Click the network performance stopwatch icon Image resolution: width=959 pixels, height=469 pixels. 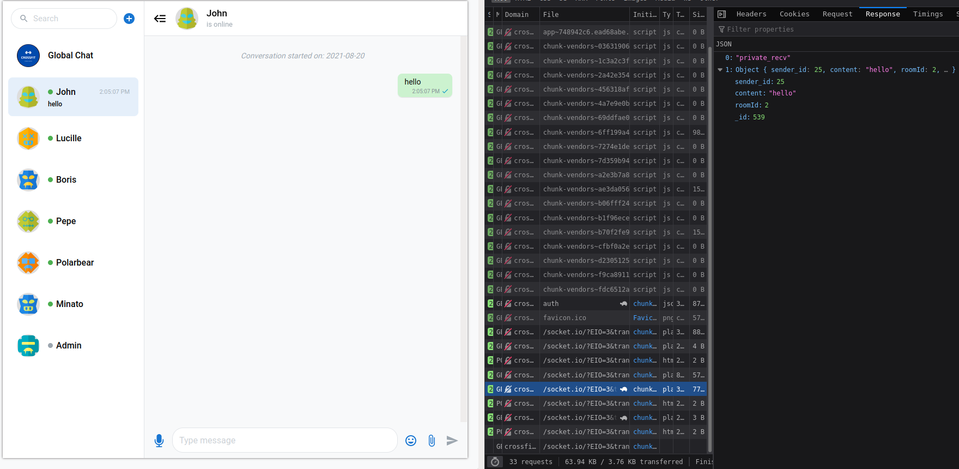pyautogui.click(x=495, y=462)
